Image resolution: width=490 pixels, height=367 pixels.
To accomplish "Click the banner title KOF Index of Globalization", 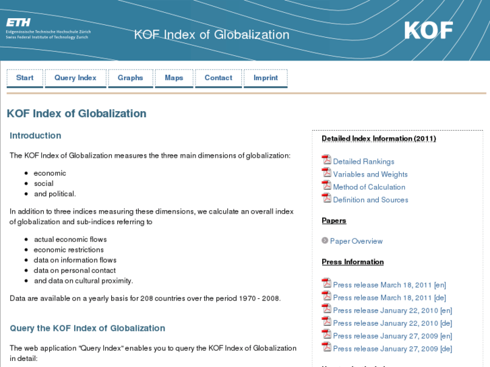I will [212, 34].
